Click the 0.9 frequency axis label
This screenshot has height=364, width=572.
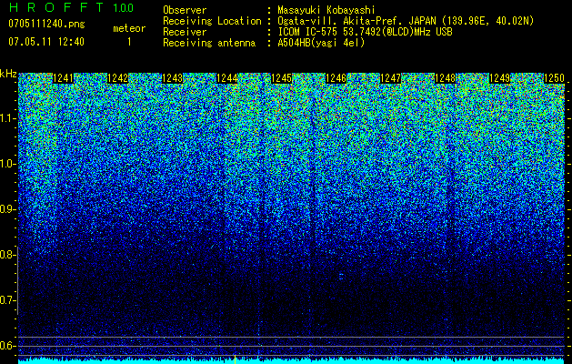pyautogui.click(x=7, y=209)
